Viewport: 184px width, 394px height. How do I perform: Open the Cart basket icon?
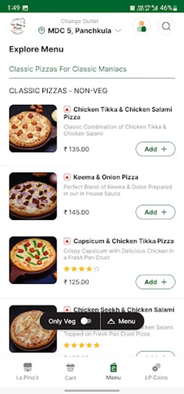(70, 367)
